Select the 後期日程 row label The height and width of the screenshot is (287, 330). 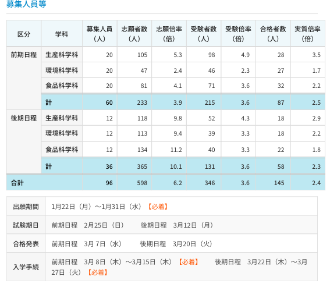click(x=24, y=118)
